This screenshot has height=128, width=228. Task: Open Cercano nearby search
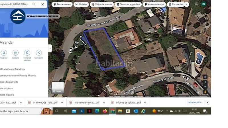pos(15,53)
